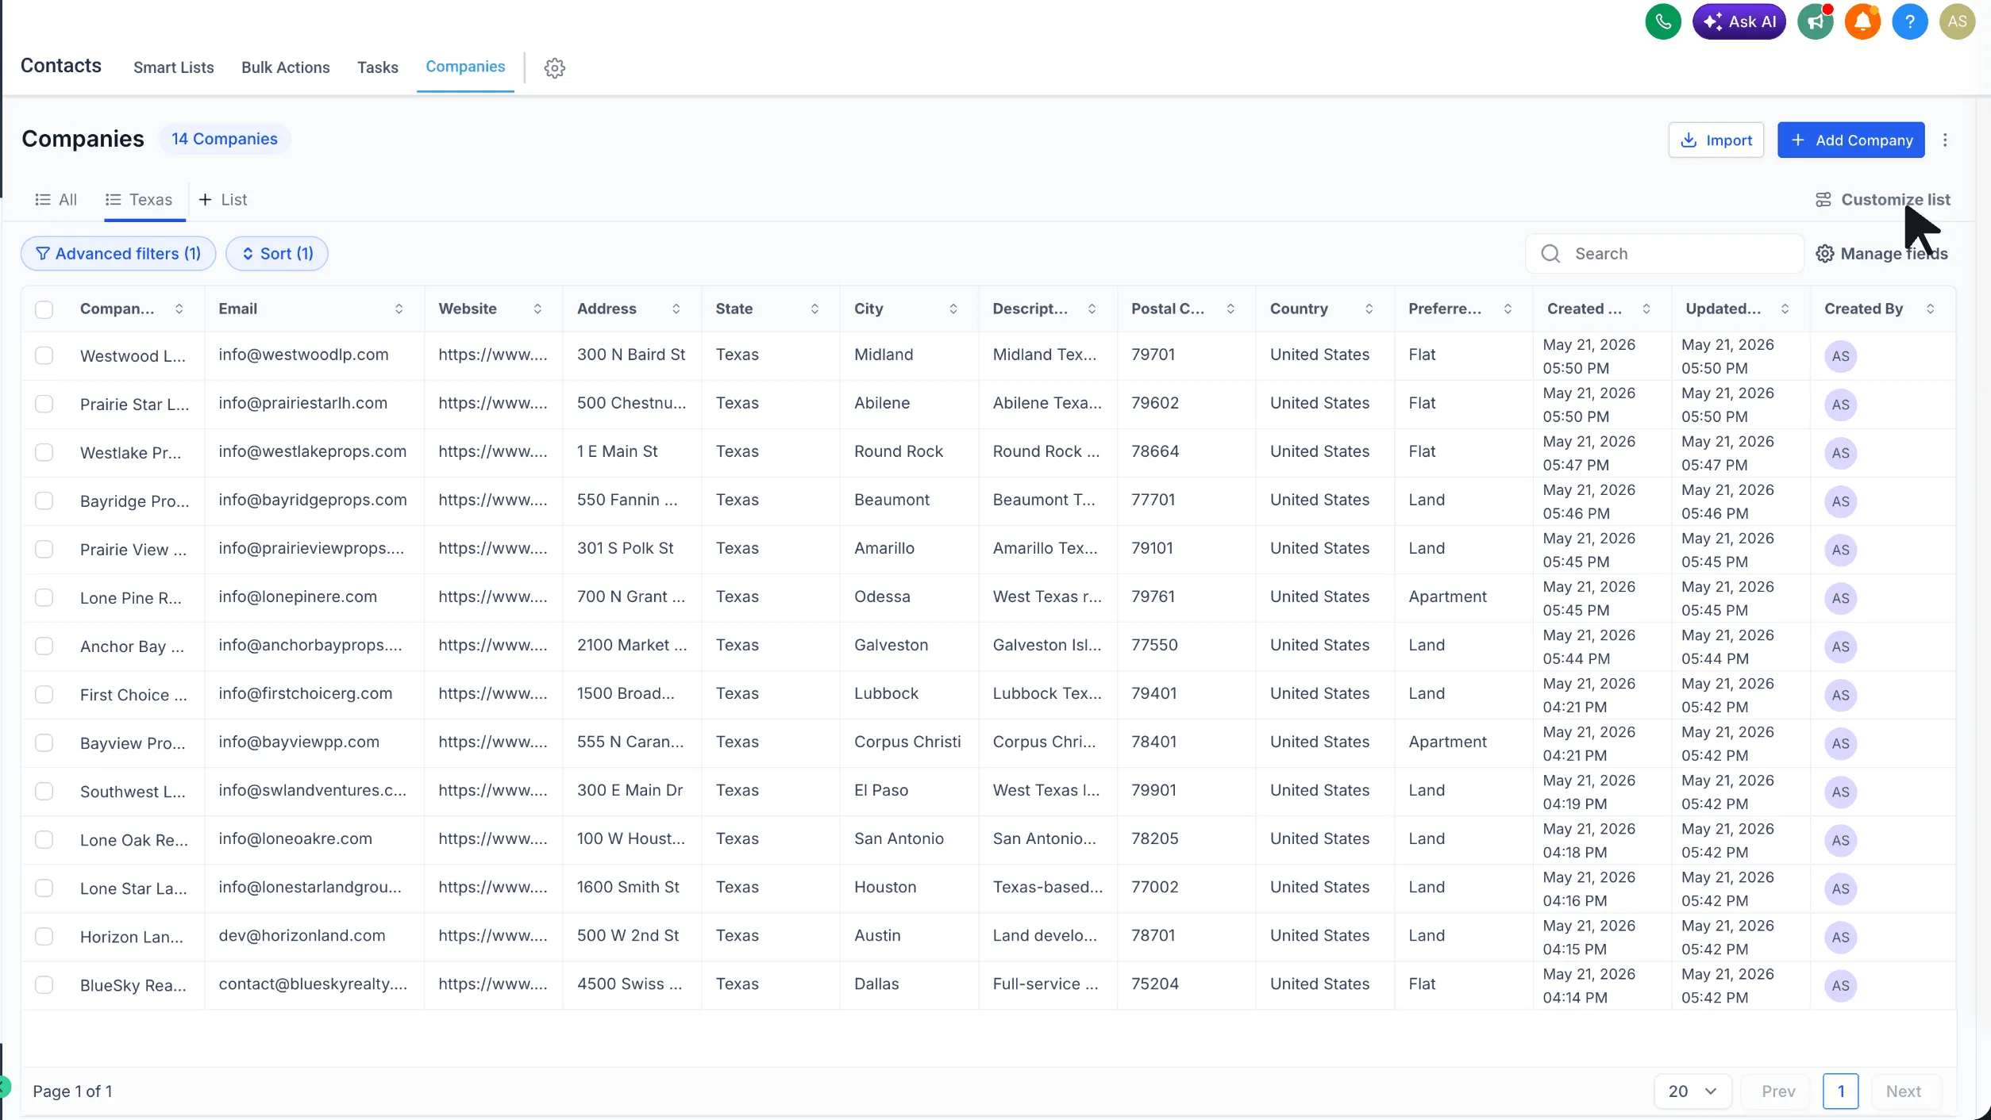Sort by Description column arrows
This screenshot has width=1991, height=1120.
pyautogui.click(x=1092, y=309)
